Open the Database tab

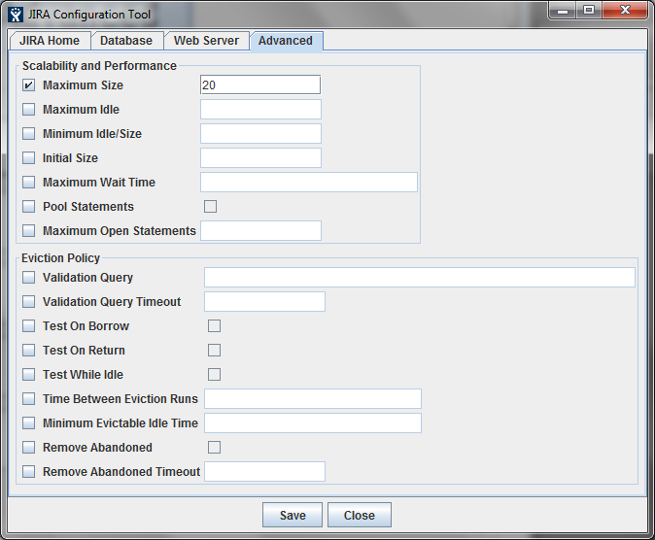click(x=126, y=41)
